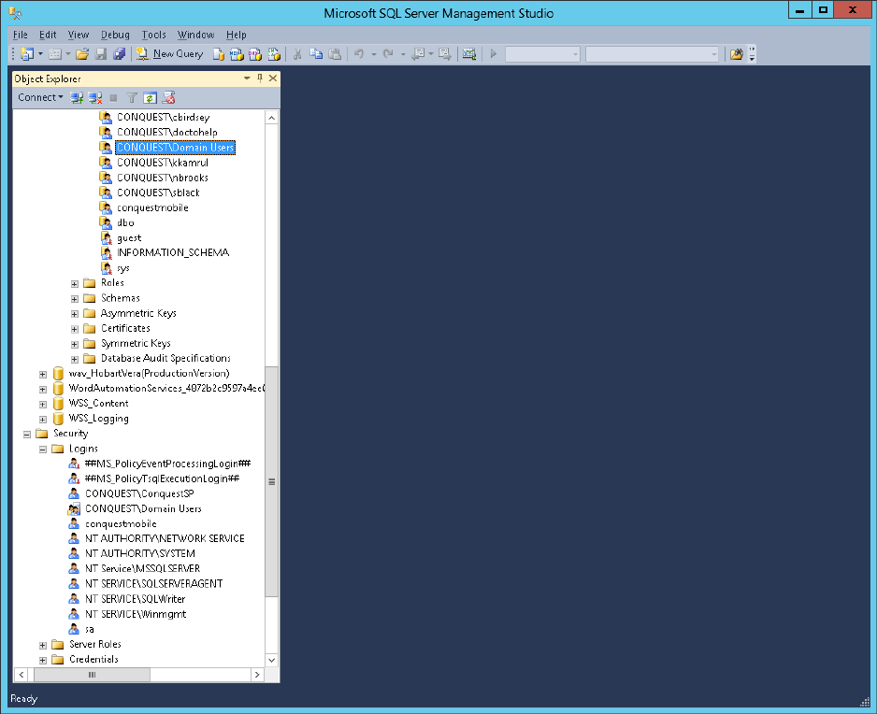877x714 pixels.
Task: Click the Find in Files binoculars icon
Action: [737, 53]
